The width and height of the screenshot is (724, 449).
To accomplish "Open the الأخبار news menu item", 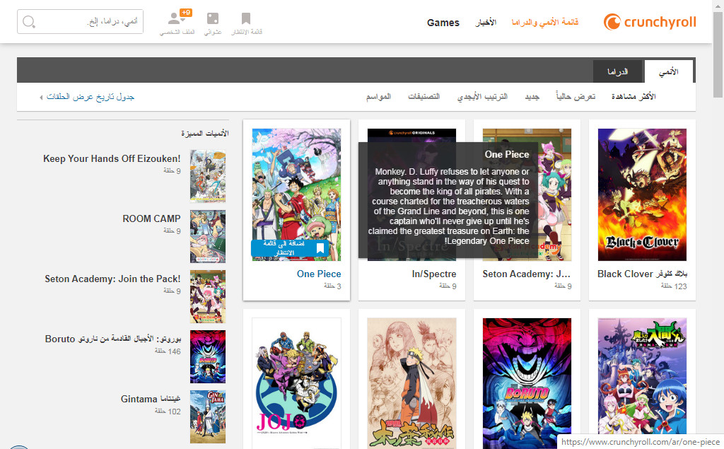I will (x=486, y=22).
